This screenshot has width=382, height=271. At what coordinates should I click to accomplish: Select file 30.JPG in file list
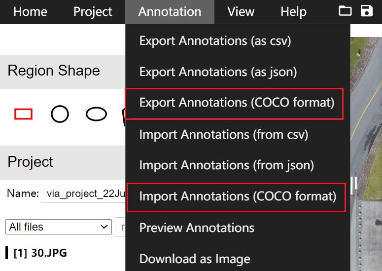coord(40,253)
